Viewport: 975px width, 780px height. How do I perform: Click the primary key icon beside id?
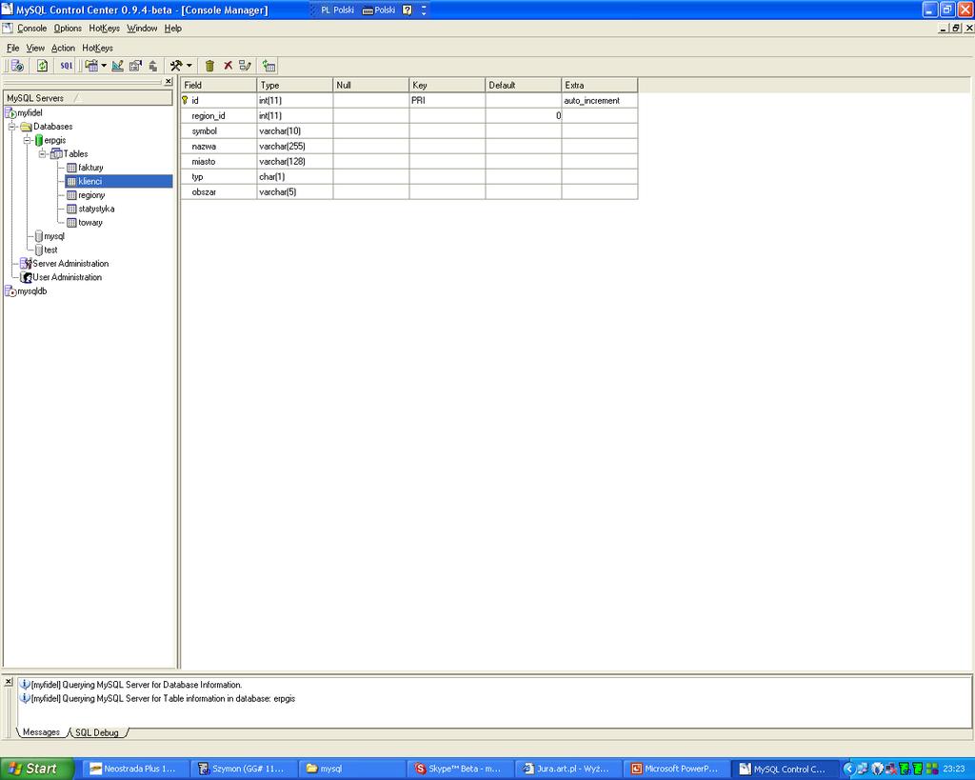click(185, 100)
